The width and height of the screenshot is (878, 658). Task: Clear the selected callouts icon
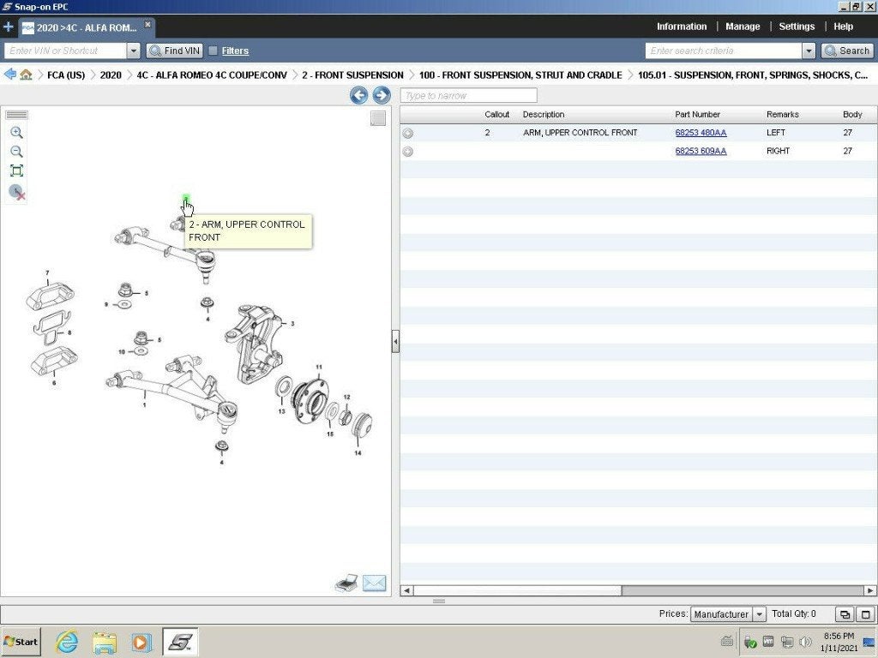[17, 193]
